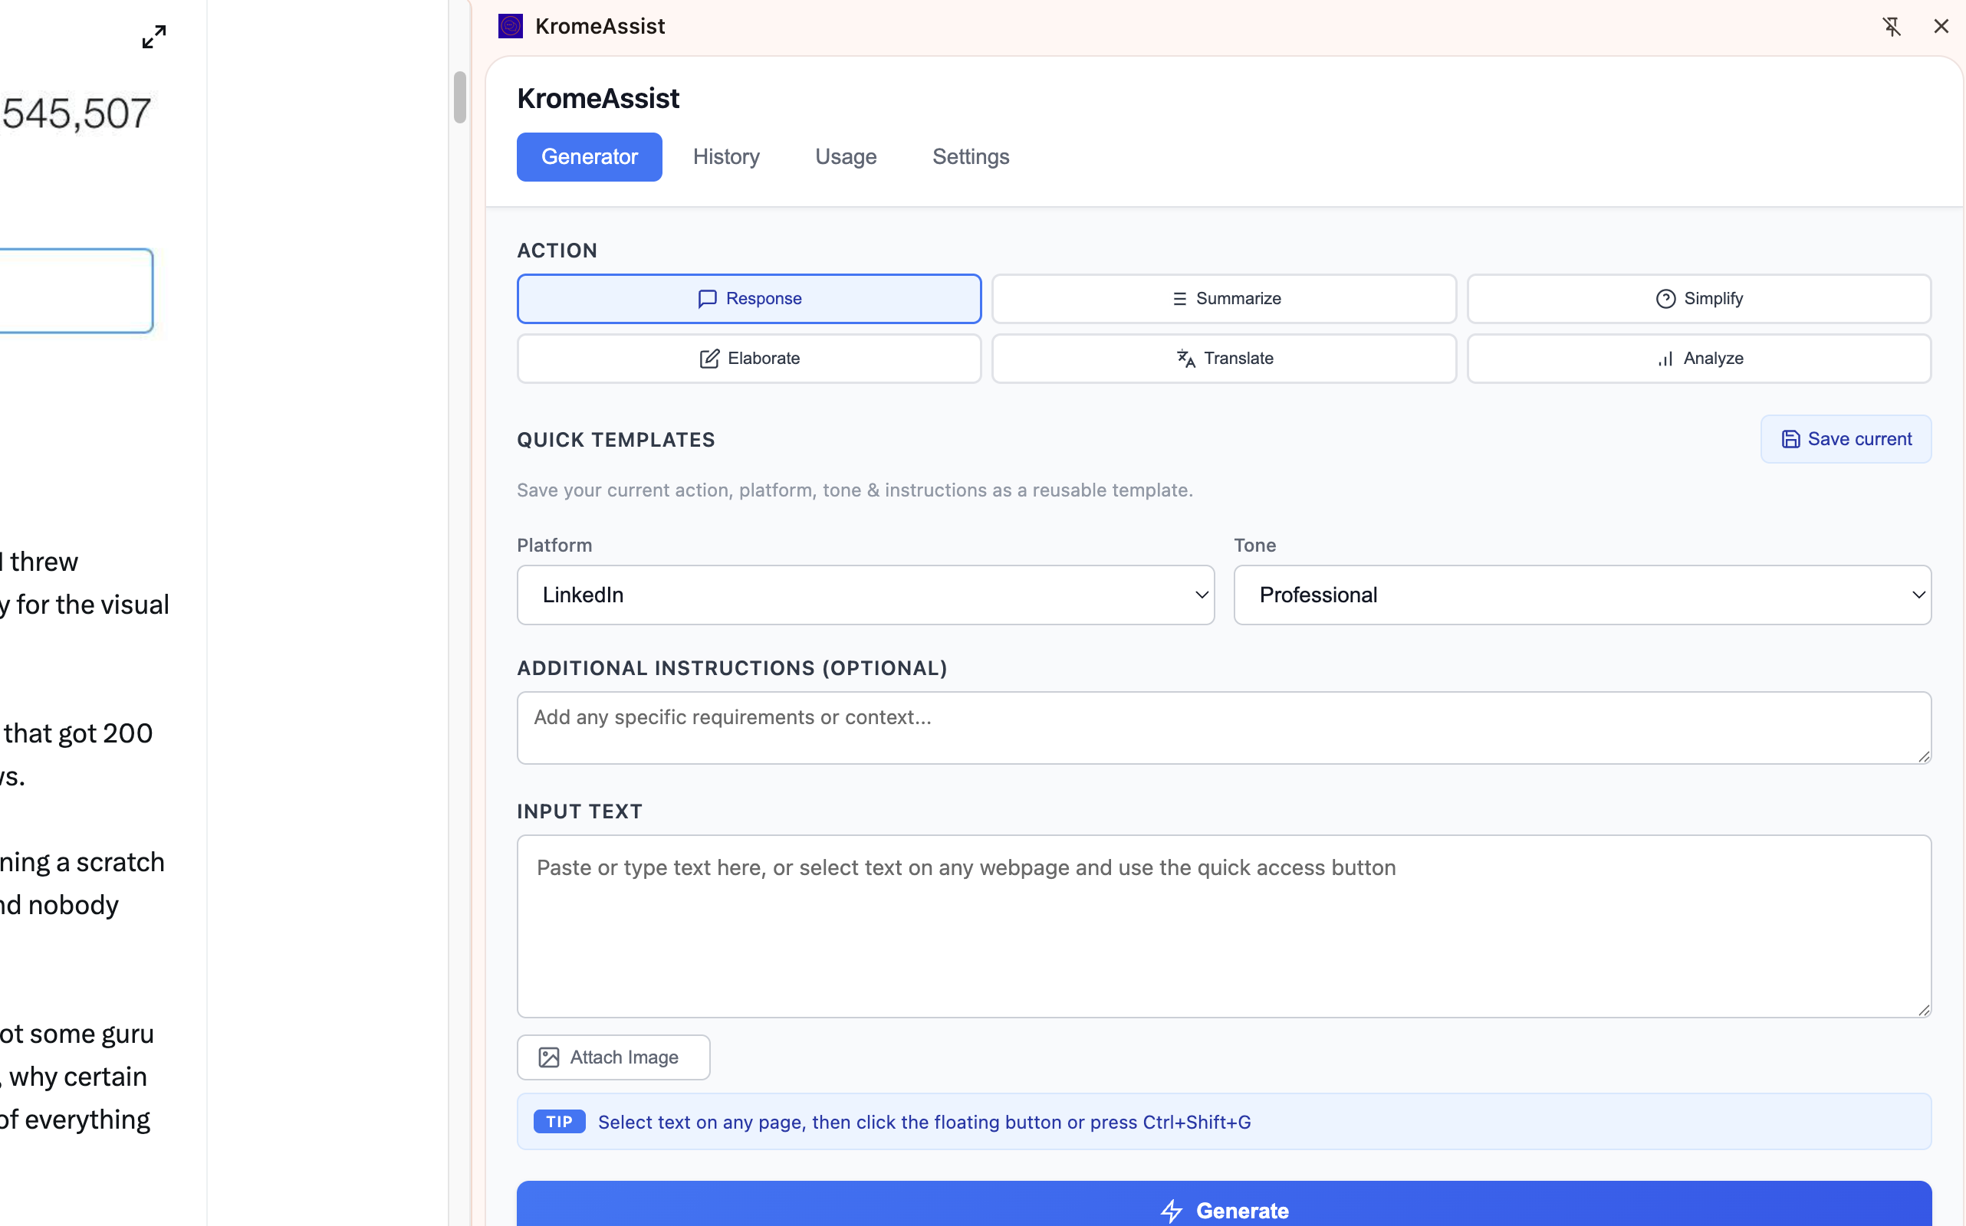Screen dimensions: 1966x1226
Task: Select the Summarize action
Action: (1224, 298)
